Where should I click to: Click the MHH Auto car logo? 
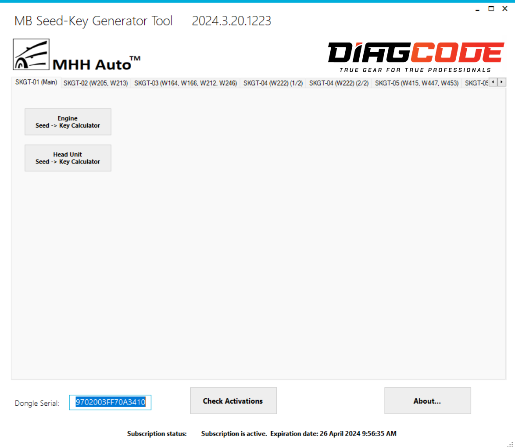coord(31,55)
